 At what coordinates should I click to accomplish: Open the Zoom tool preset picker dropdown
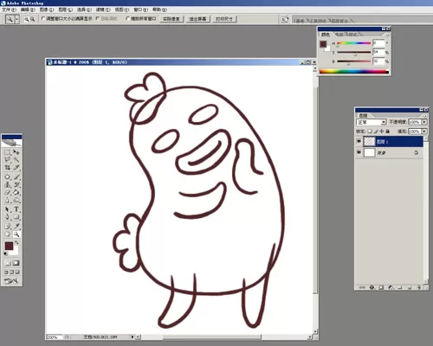(x=17, y=19)
